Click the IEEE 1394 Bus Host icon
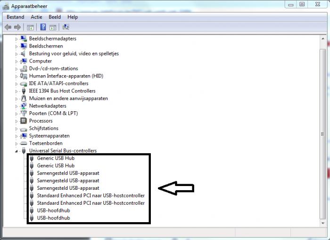330x240 pixels. point(24,91)
